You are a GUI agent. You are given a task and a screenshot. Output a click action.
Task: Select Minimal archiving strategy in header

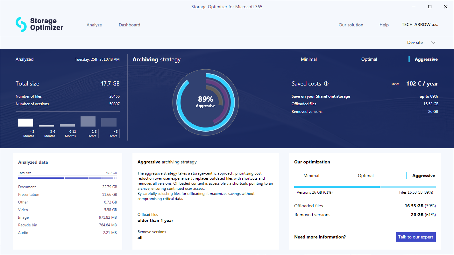coord(309,59)
